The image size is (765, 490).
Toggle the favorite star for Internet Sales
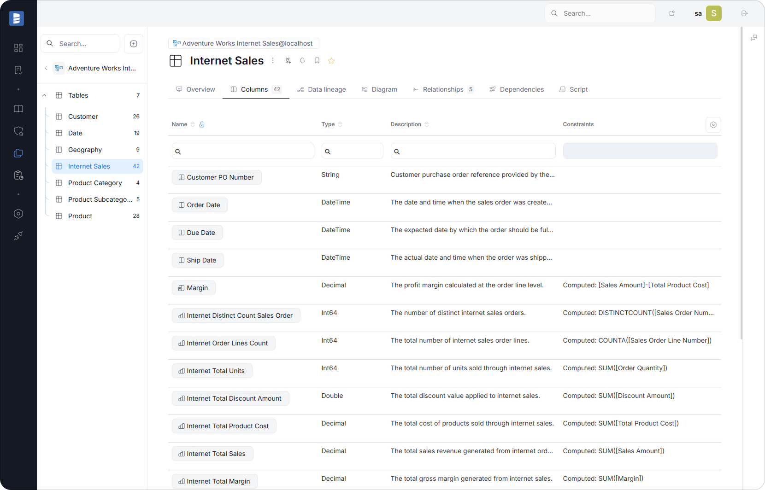click(331, 60)
